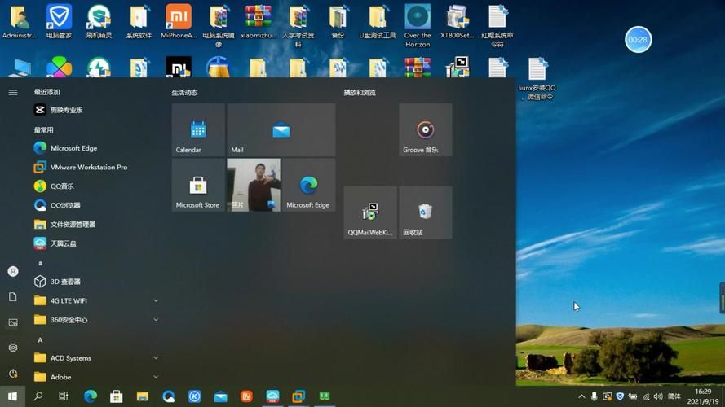The image size is (725, 407).
Task: Expand the ACD Systems folder
Action: coord(156,358)
